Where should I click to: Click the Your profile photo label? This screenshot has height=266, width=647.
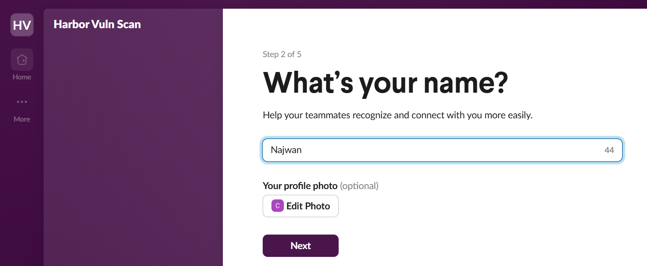click(300, 186)
